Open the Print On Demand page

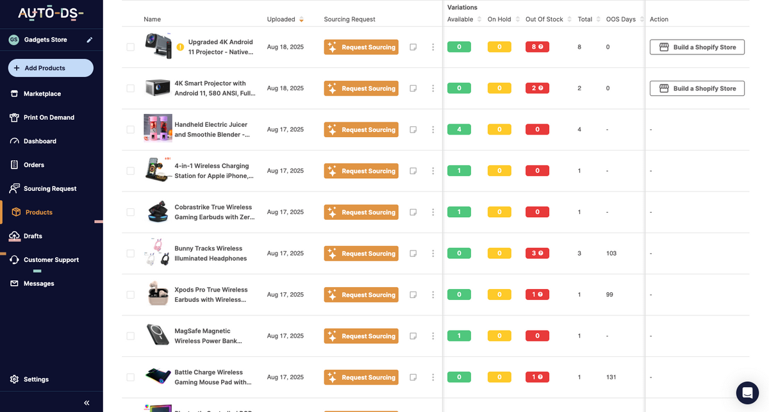49,117
